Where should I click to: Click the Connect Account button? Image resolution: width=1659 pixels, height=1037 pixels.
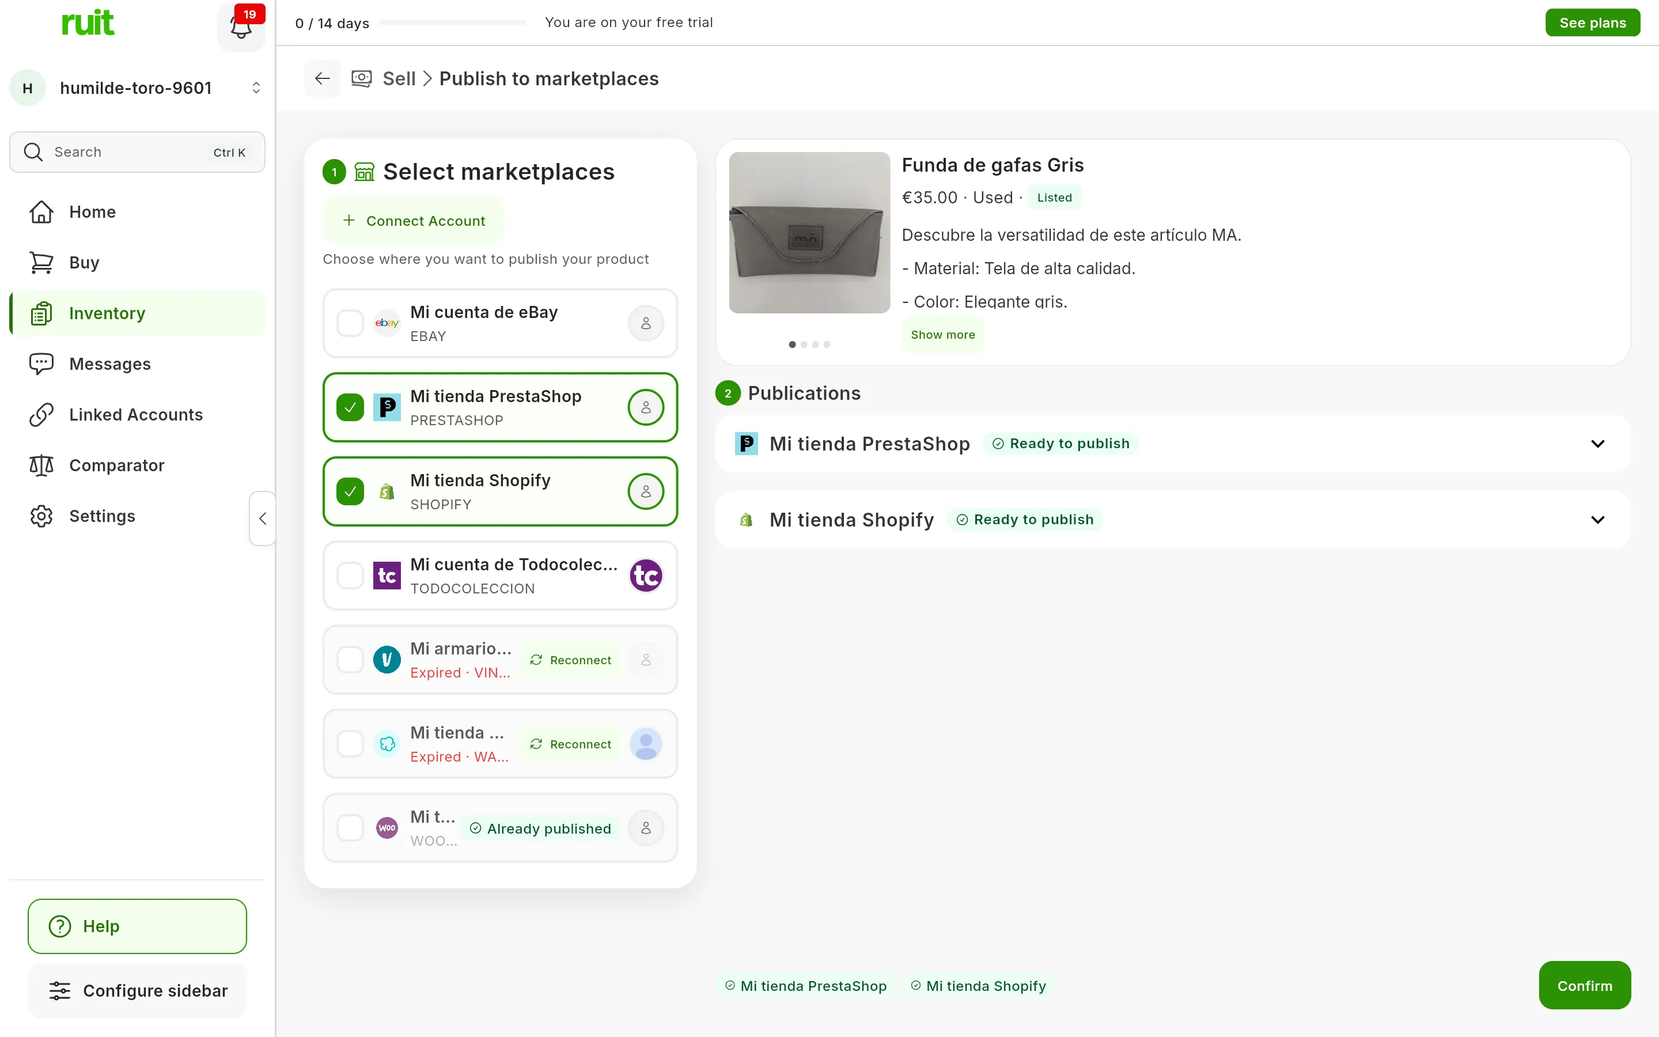click(414, 221)
